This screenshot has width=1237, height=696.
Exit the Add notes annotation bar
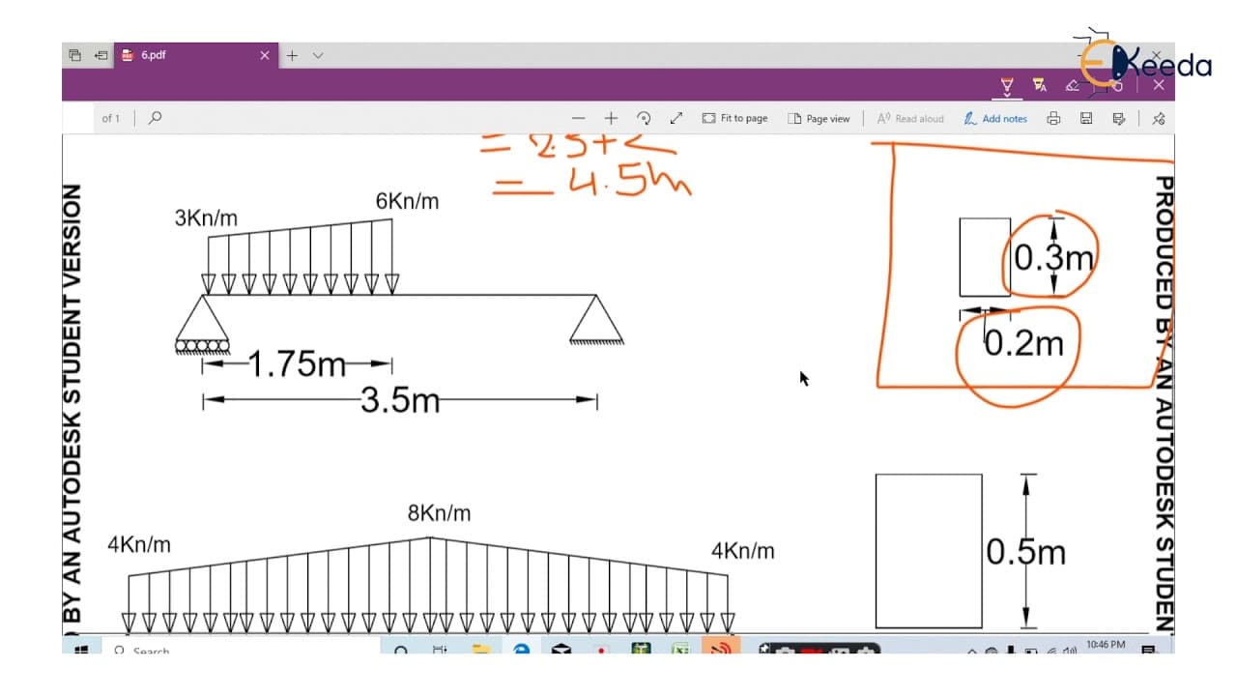[x=1159, y=85]
